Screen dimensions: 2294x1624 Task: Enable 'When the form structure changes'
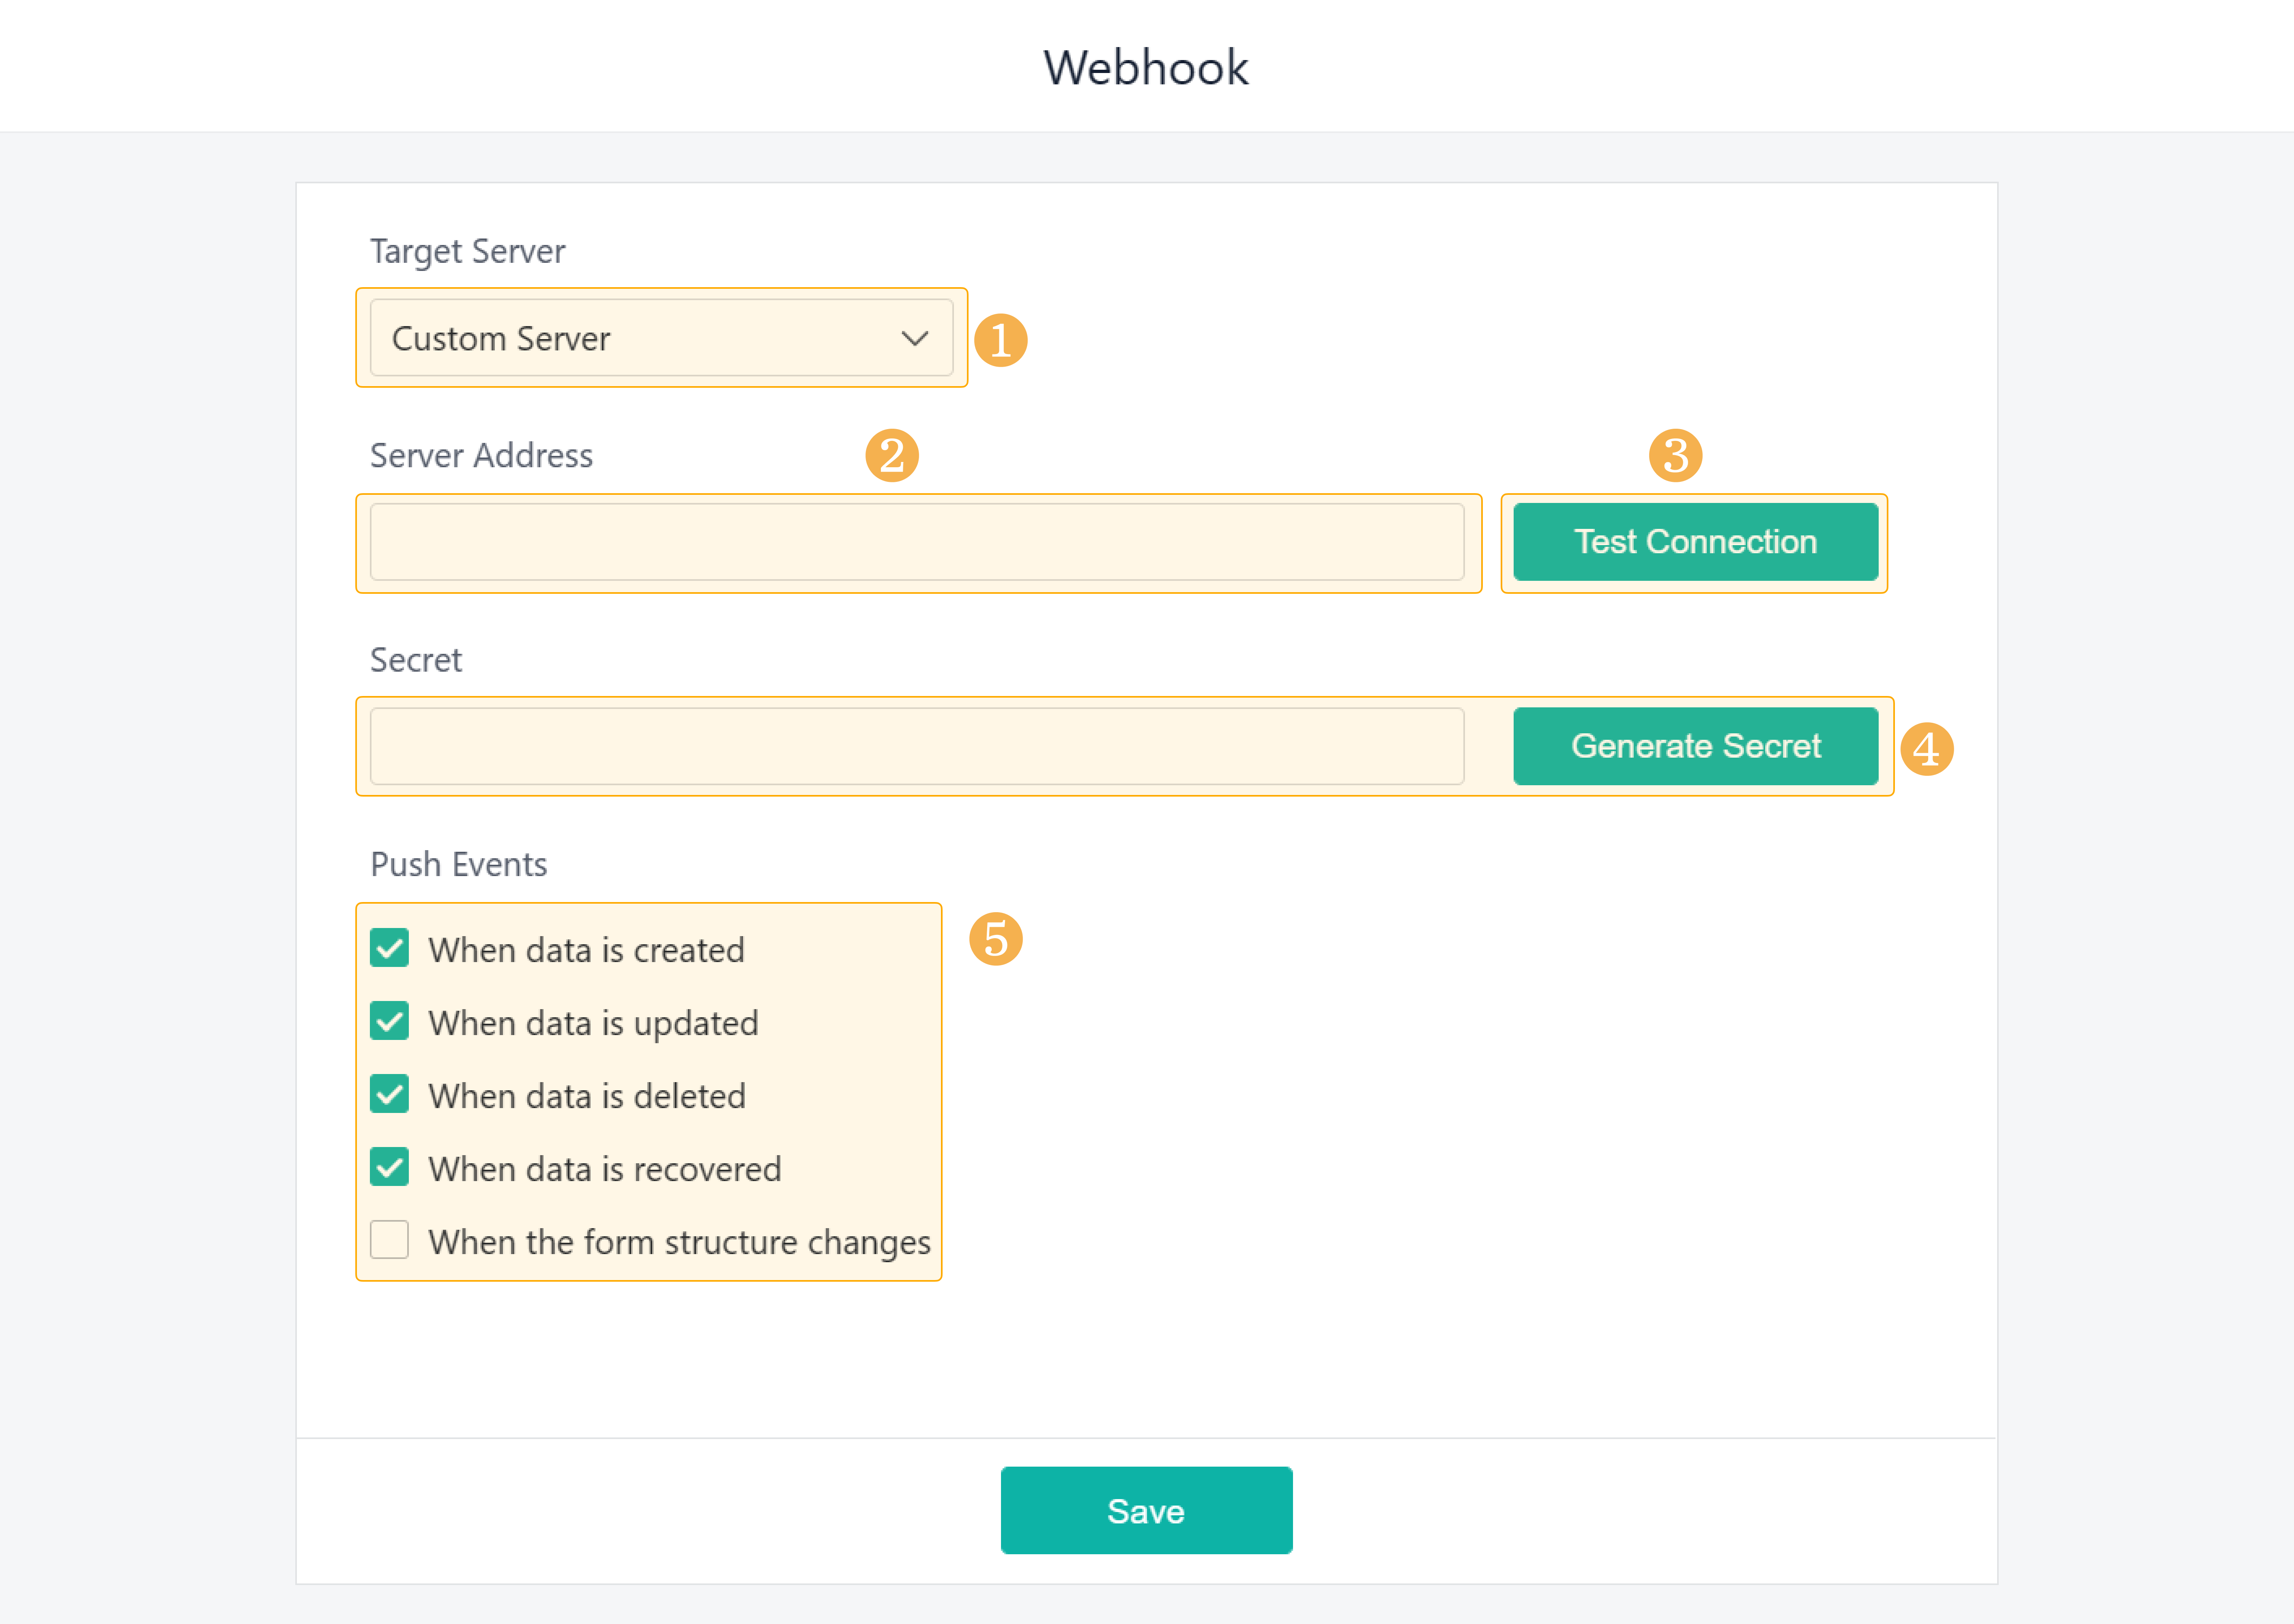click(389, 1240)
